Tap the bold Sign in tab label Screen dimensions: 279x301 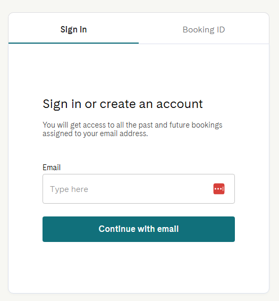click(x=73, y=30)
